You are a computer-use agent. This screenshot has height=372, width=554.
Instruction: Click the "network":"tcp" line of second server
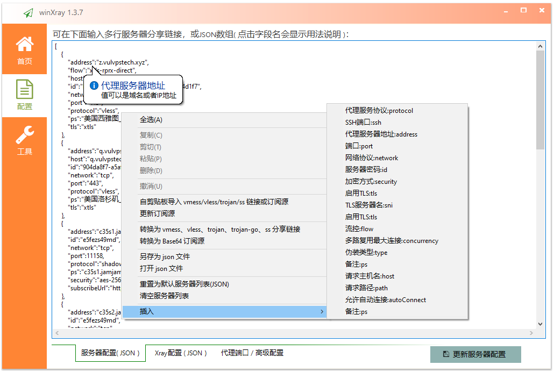(x=91, y=175)
